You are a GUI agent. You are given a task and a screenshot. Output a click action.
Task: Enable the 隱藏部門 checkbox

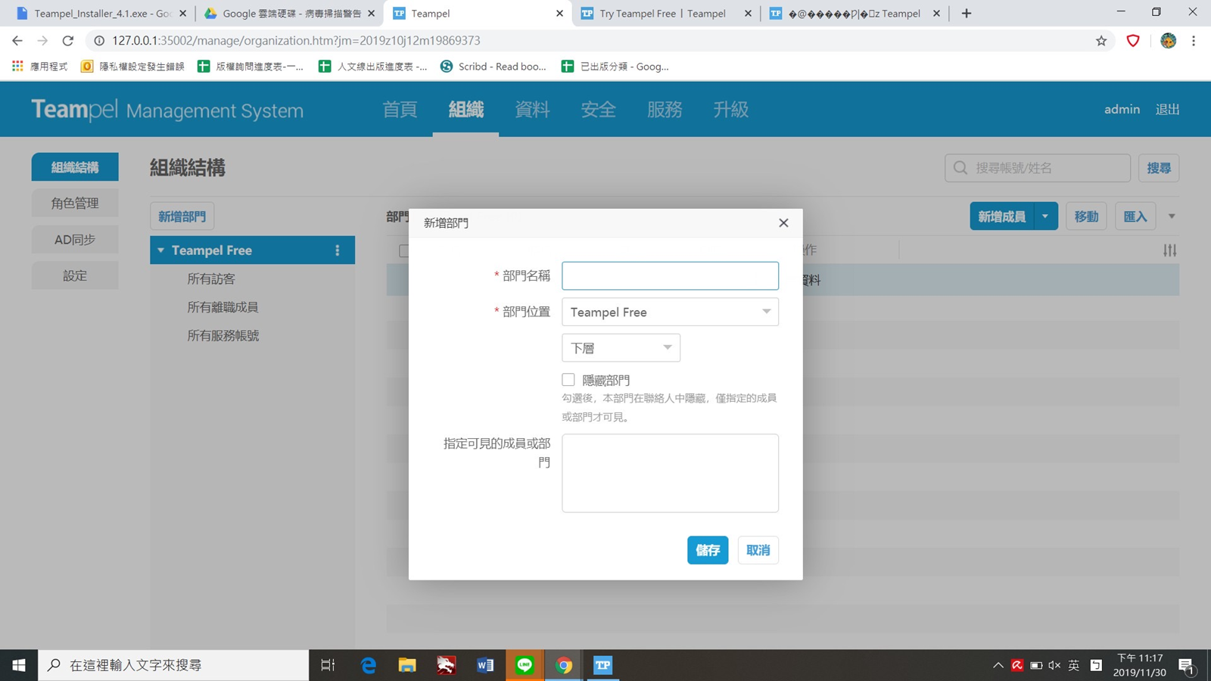pos(568,380)
